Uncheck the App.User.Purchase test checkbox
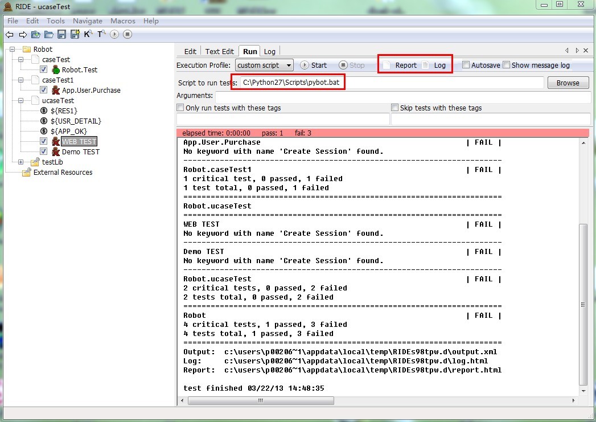This screenshot has width=596, height=422. (x=44, y=90)
